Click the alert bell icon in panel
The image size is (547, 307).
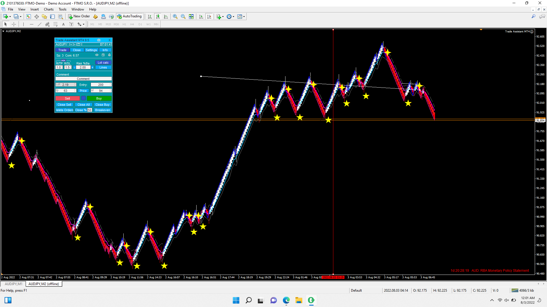(109, 55)
